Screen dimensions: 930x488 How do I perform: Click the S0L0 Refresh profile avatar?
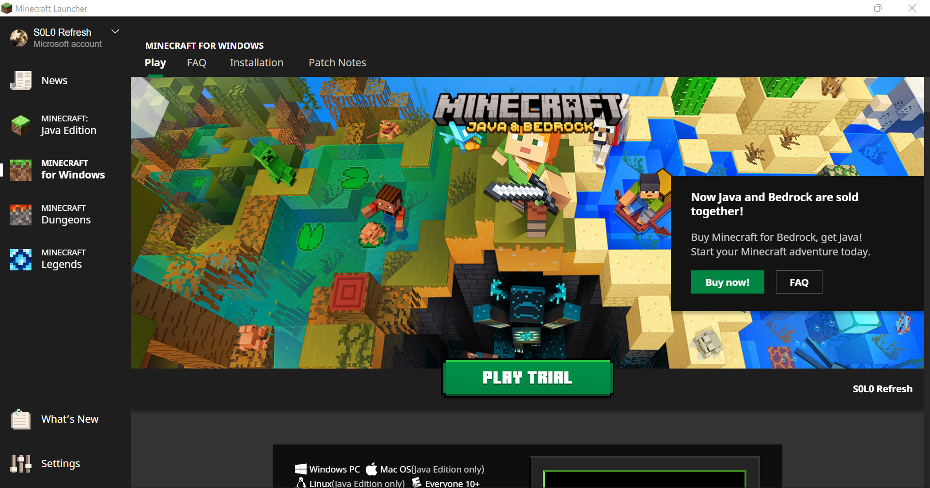[x=19, y=38]
